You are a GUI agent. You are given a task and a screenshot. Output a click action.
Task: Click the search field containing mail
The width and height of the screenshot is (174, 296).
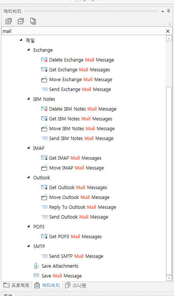pos(83,31)
